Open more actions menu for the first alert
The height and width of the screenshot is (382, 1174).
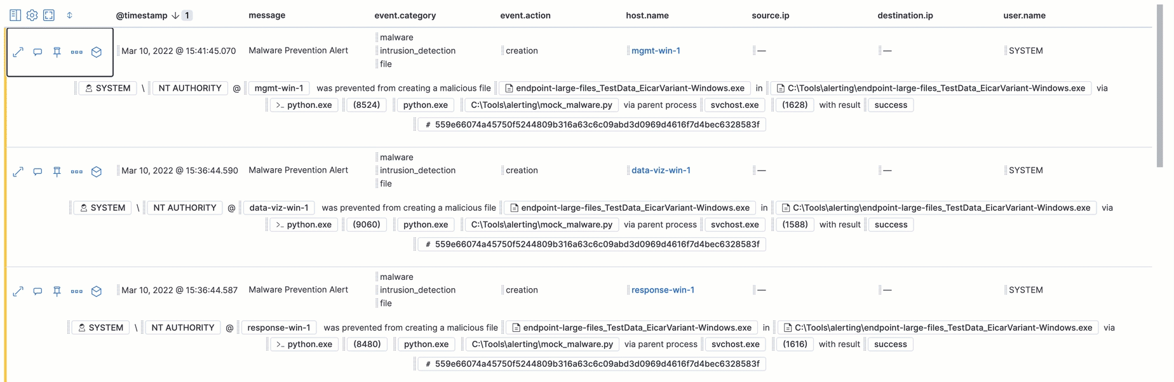tap(76, 52)
